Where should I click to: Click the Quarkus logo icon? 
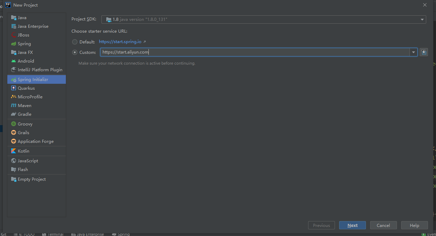click(14, 88)
